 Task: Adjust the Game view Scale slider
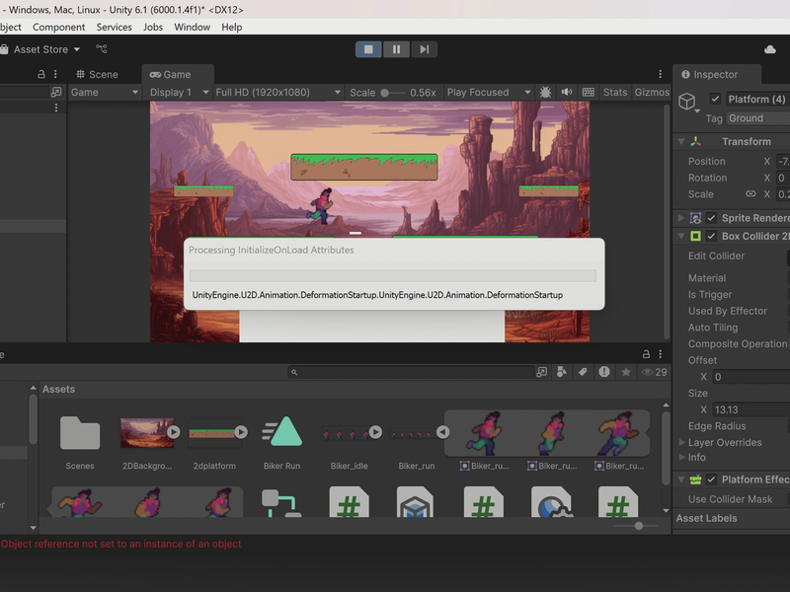click(392, 93)
